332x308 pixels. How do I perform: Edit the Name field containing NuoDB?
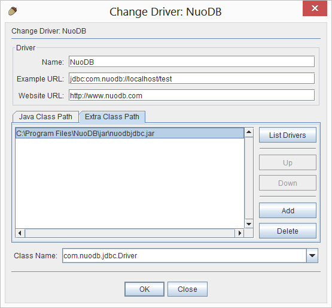pyautogui.click(x=191, y=62)
